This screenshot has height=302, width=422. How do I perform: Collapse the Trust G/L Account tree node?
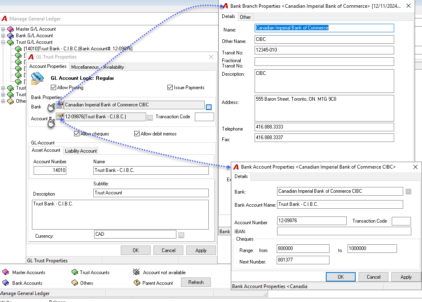3,42
